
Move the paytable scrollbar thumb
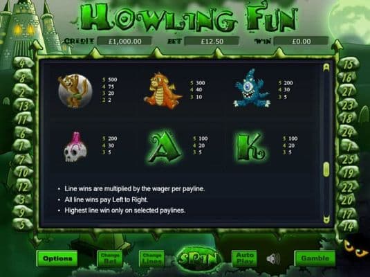click(326, 169)
